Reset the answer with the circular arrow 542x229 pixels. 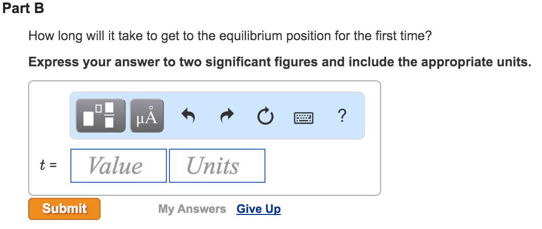[x=265, y=116]
